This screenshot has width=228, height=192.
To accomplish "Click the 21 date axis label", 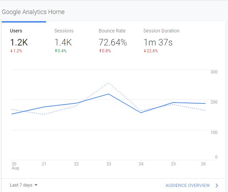I will point(44,164).
